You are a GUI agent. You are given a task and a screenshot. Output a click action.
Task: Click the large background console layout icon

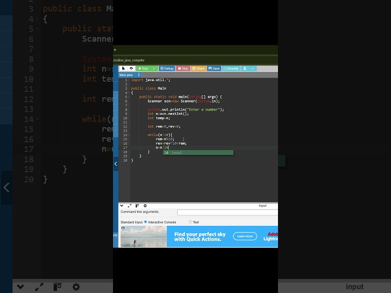pyautogui.click(x=57, y=287)
